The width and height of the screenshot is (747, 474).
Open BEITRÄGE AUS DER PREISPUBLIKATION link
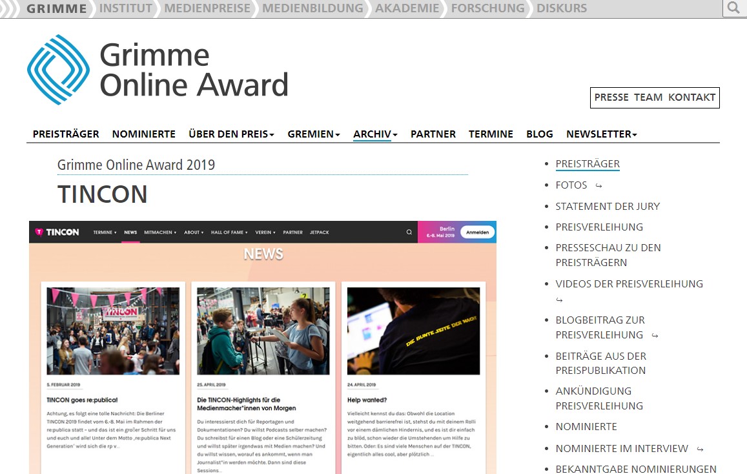pyautogui.click(x=600, y=363)
